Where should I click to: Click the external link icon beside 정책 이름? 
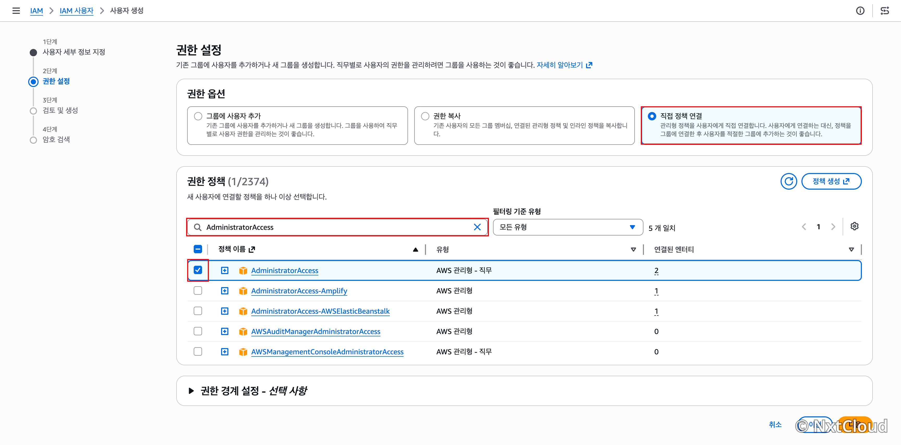tap(252, 249)
